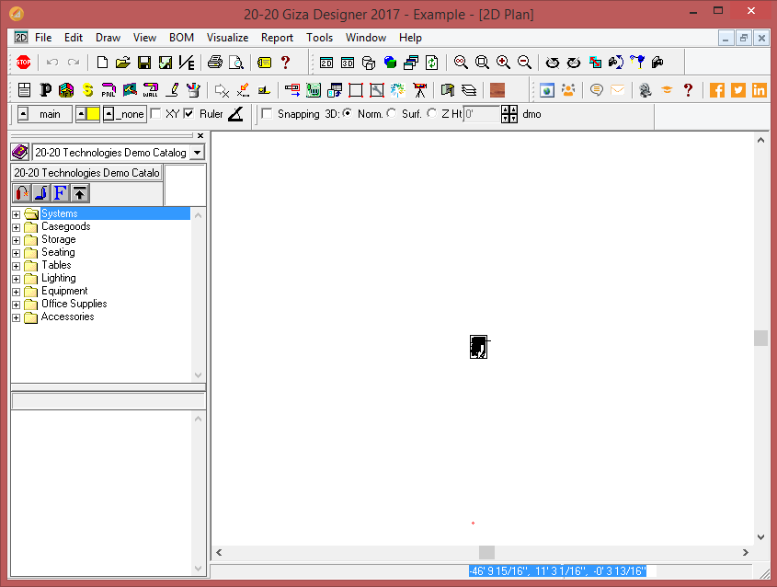Open the Visualize menu
Screen dimensions: 777x587
(227, 38)
